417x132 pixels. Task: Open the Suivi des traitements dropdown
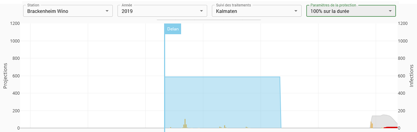[256, 11]
